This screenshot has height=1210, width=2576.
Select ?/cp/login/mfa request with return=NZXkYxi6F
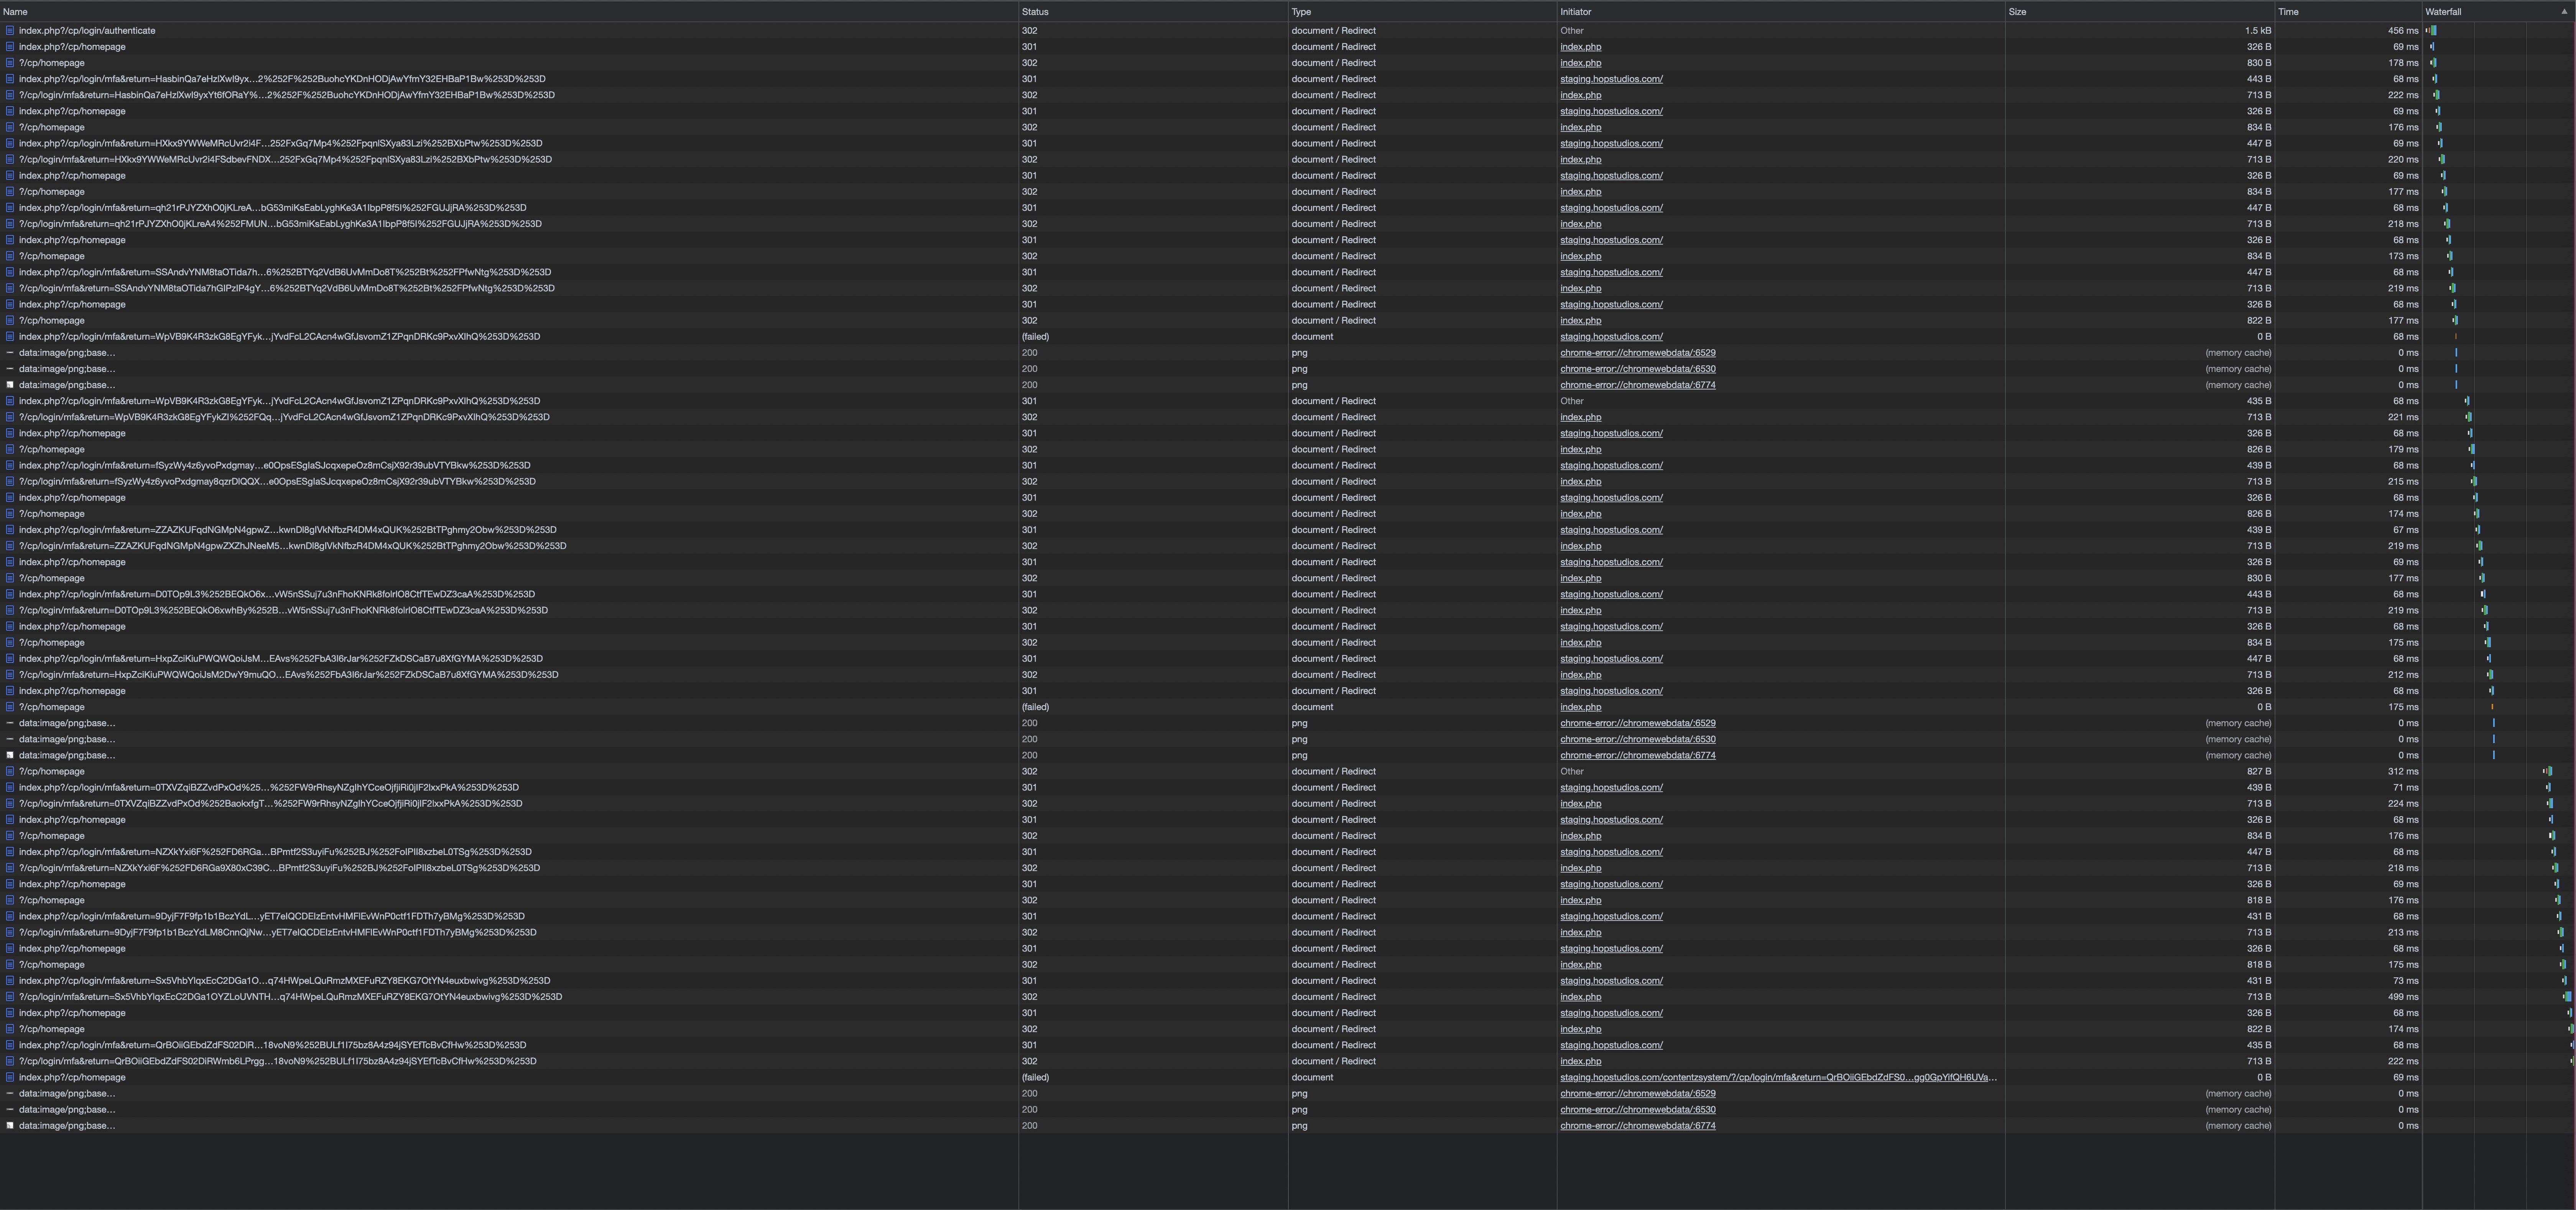[x=279, y=868]
